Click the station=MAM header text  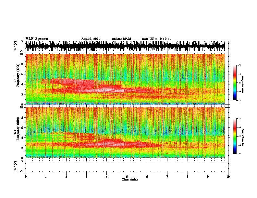(121, 39)
